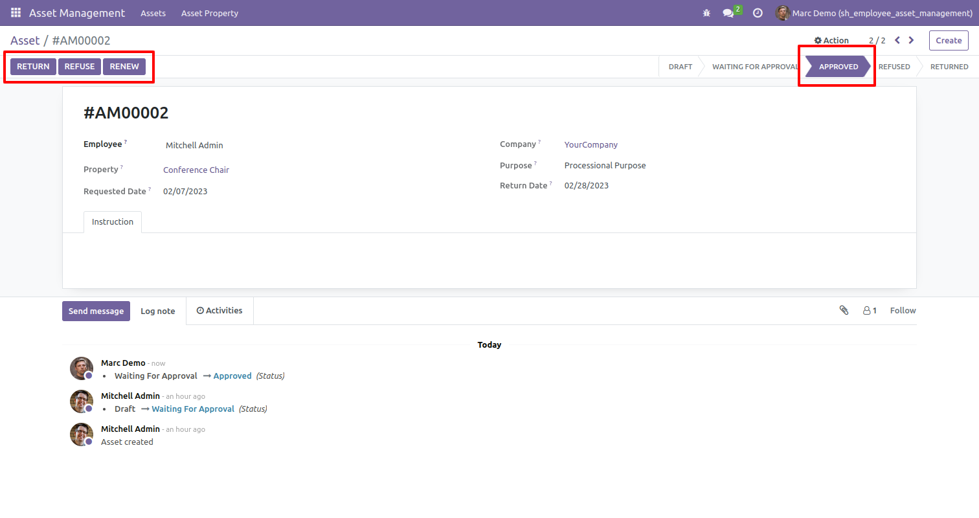Open the Conference Chair property link
Image resolution: width=979 pixels, height=518 pixels.
click(x=196, y=170)
